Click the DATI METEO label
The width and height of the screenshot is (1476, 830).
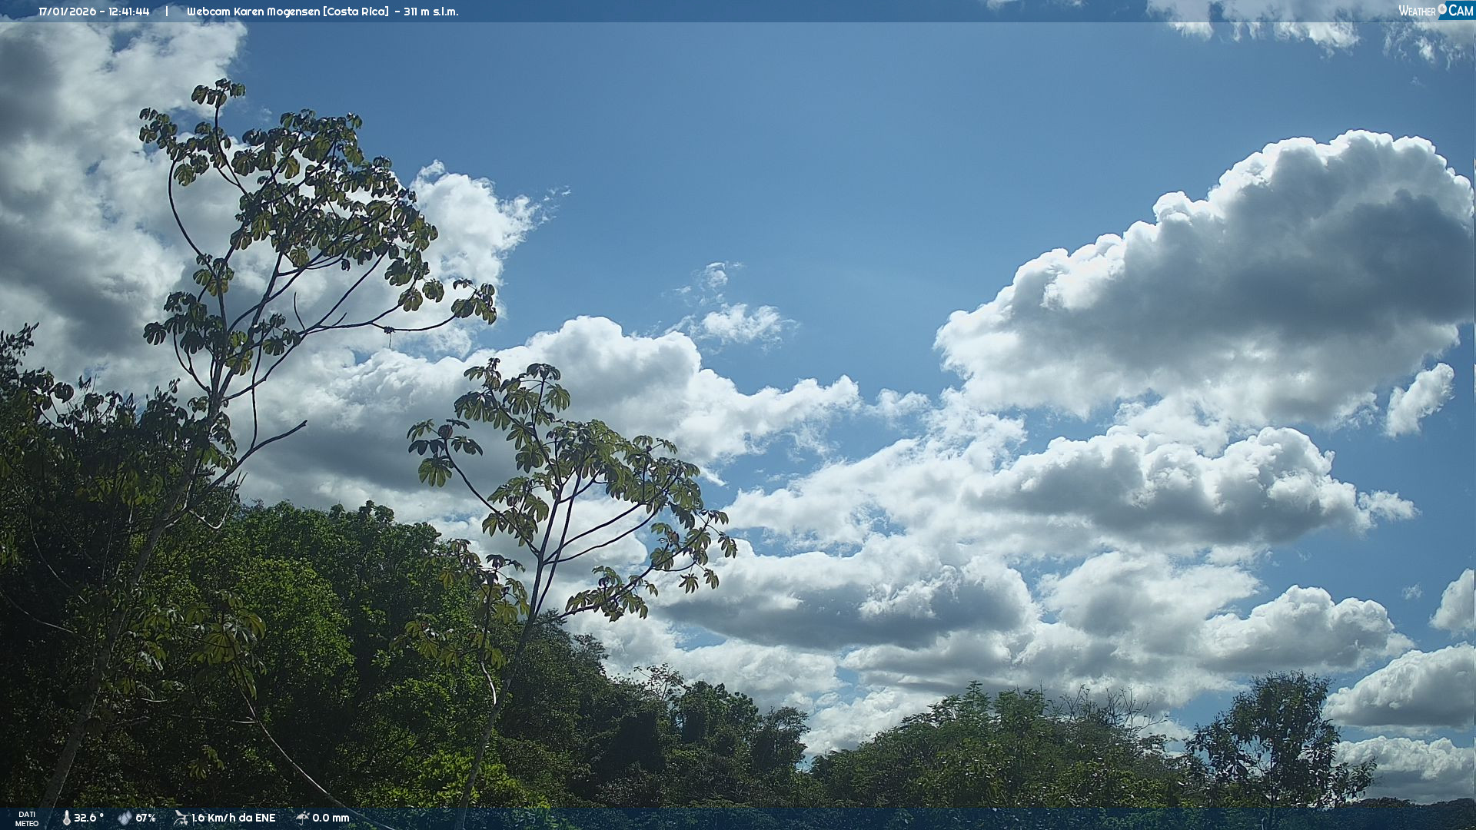coord(27,818)
